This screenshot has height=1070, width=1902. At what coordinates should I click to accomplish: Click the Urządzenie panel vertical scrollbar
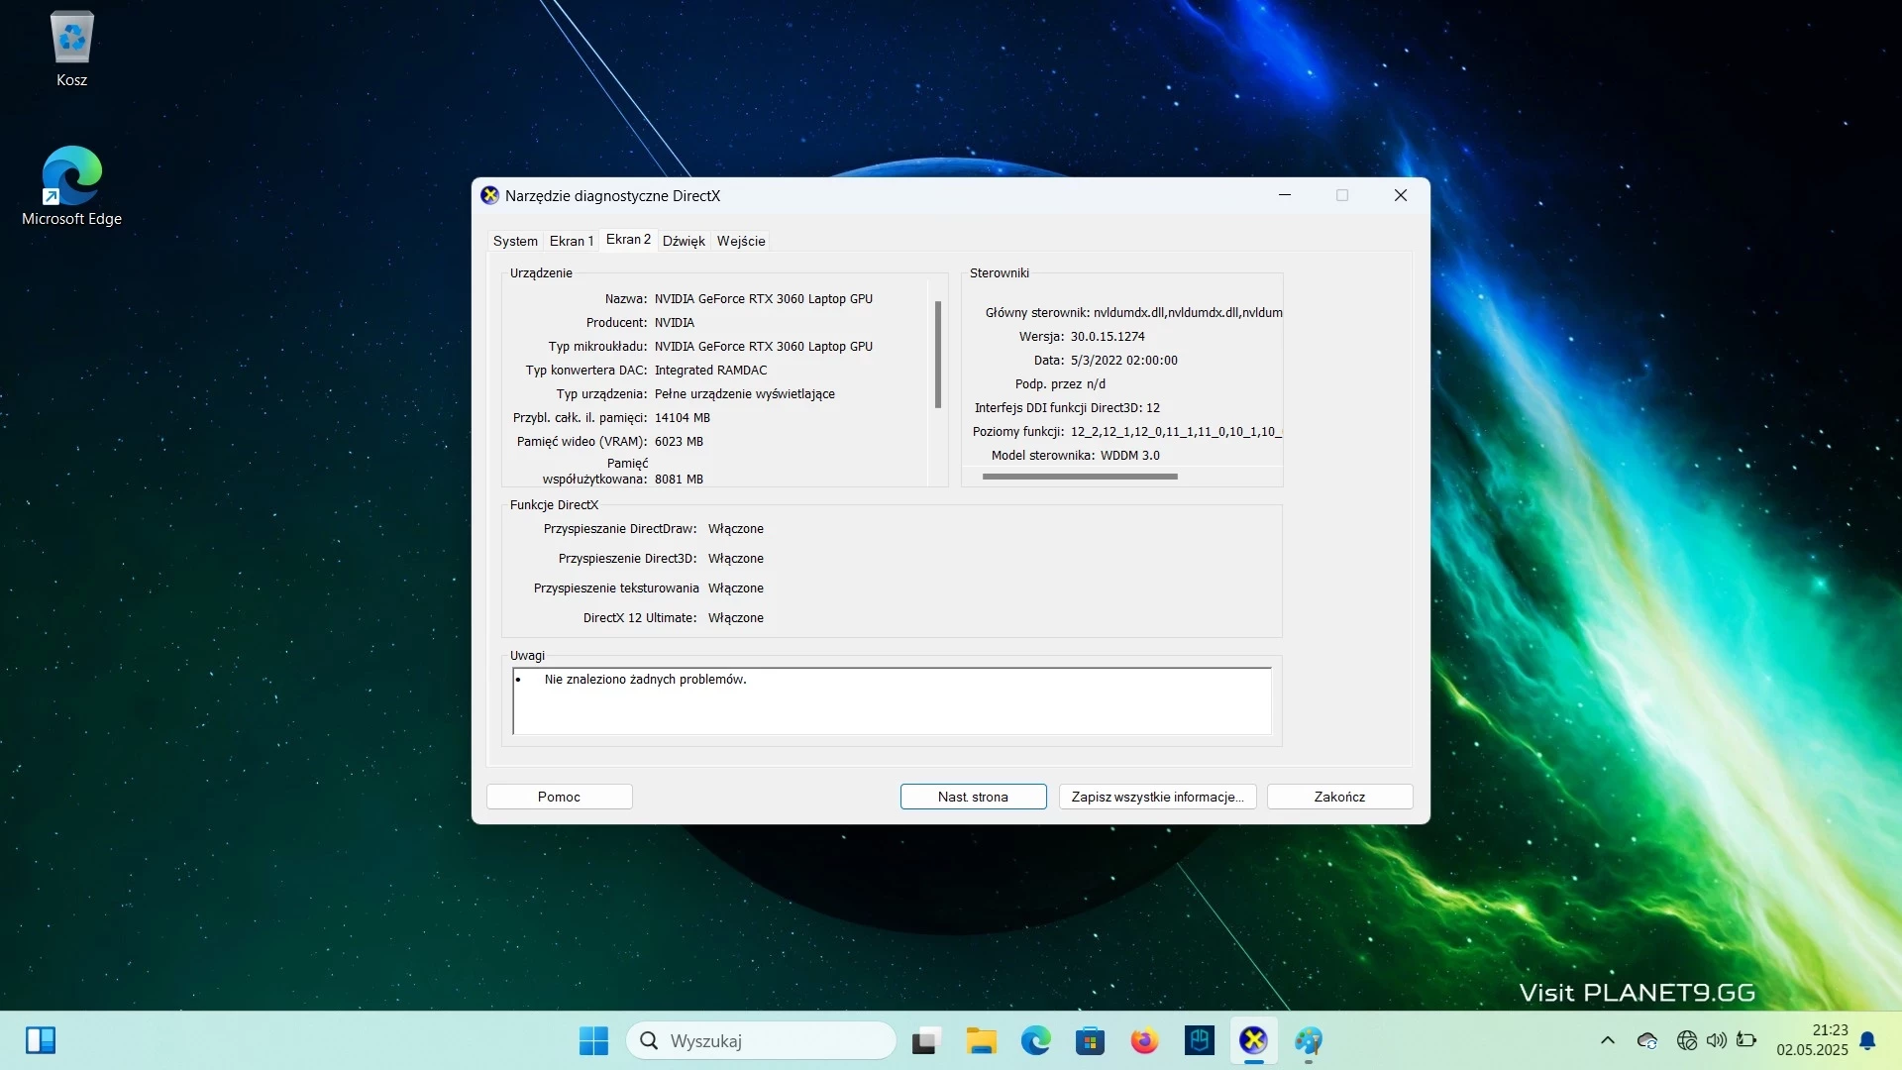[938, 381]
